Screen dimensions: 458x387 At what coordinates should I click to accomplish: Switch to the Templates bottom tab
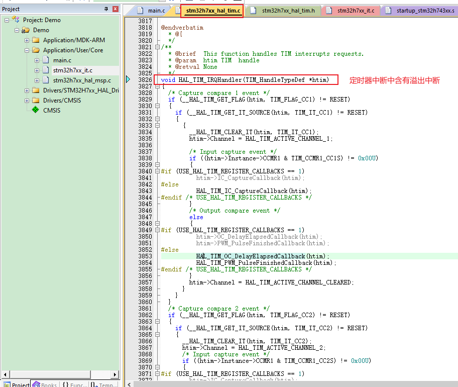pos(104,384)
